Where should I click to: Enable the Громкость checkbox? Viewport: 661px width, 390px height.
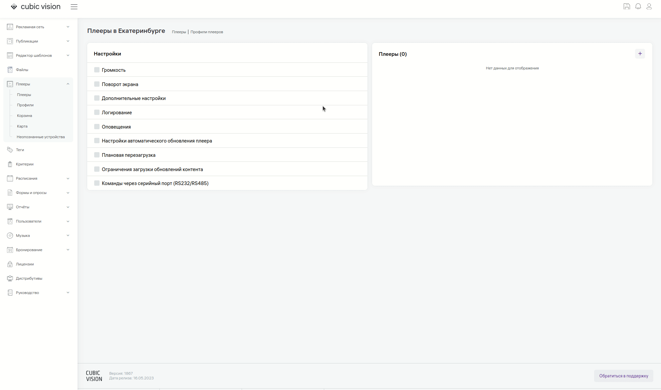coord(97,70)
